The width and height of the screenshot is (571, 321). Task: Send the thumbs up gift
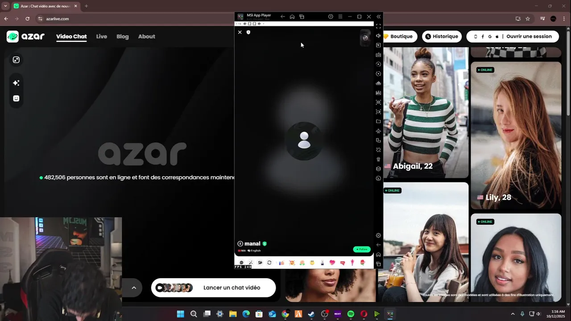pos(281,263)
